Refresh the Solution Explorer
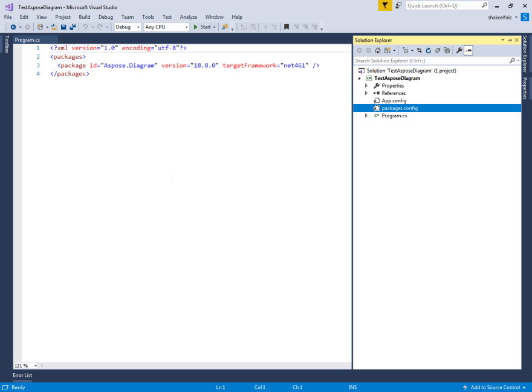 [429, 51]
